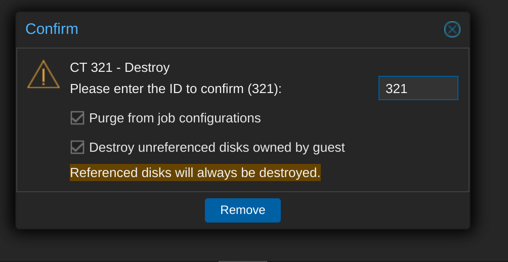
Task: Click the orange warning triangle icon
Action: coord(44,74)
